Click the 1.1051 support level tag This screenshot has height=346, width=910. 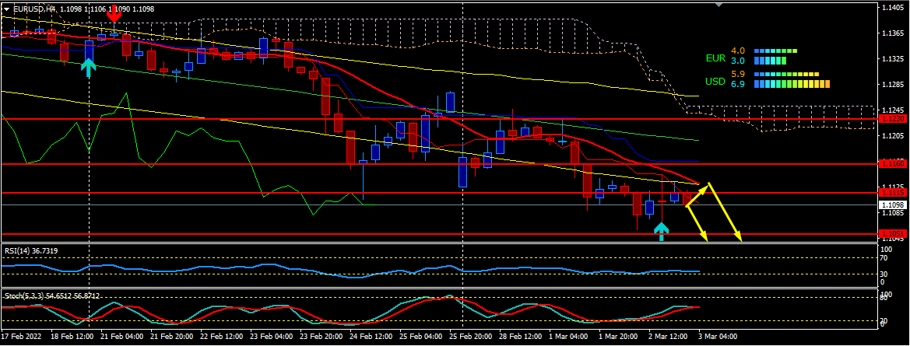pyautogui.click(x=892, y=234)
